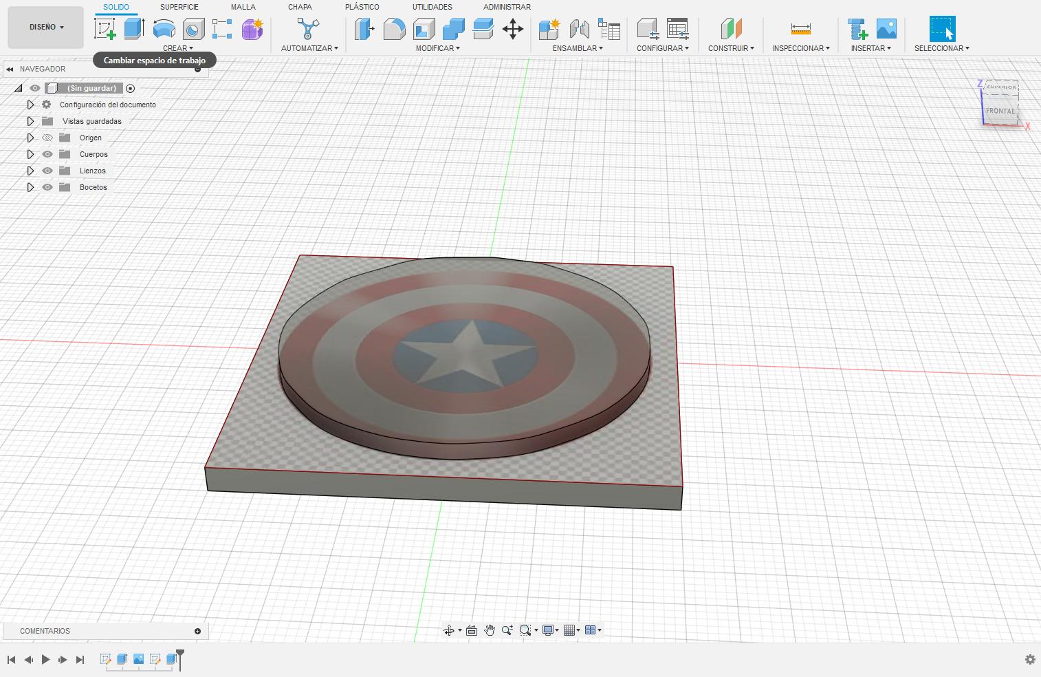Viewport: 1041px width, 677px height.
Task: Click the Select tool icon
Action: click(x=943, y=29)
